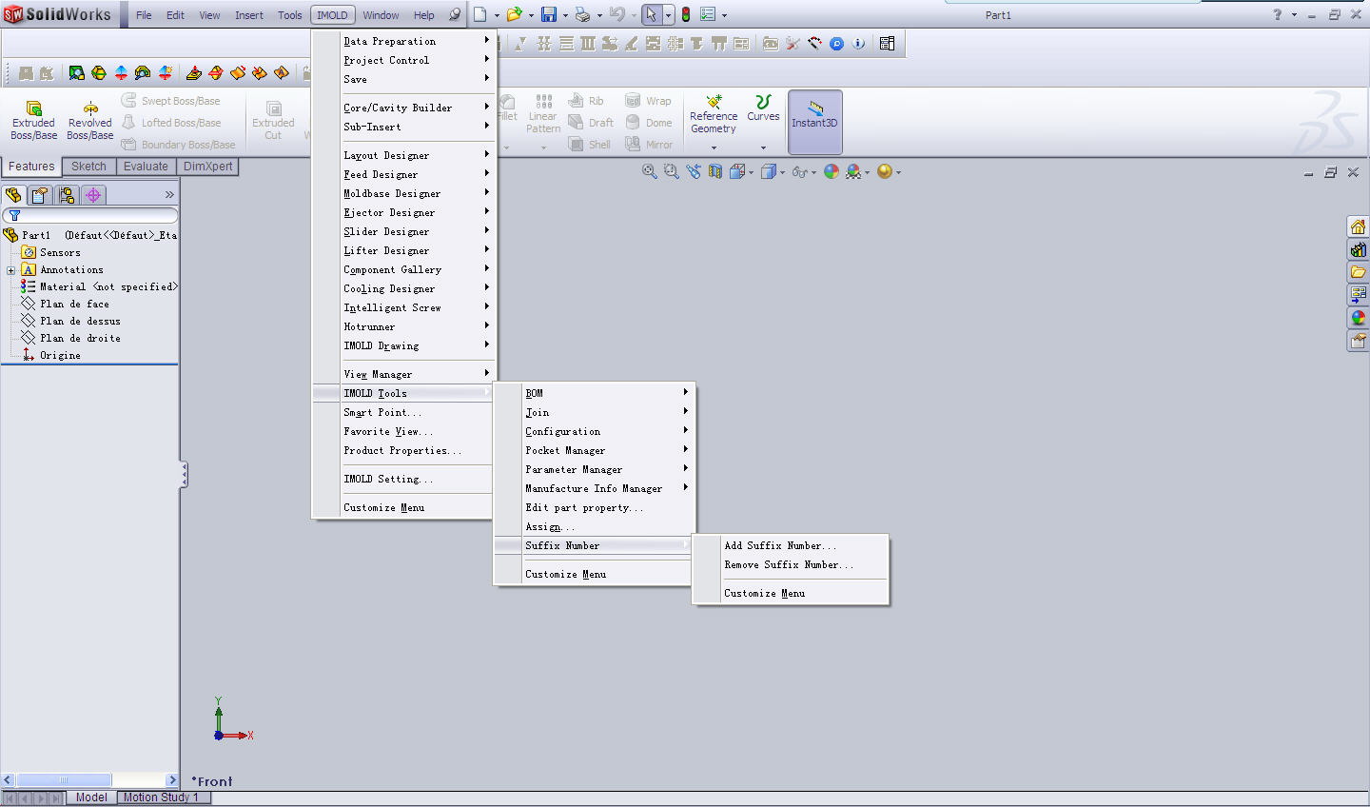Image resolution: width=1370 pixels, height=807 pixels.
Task: Switch to the Sketch tab
Action: tap(88, 166)
